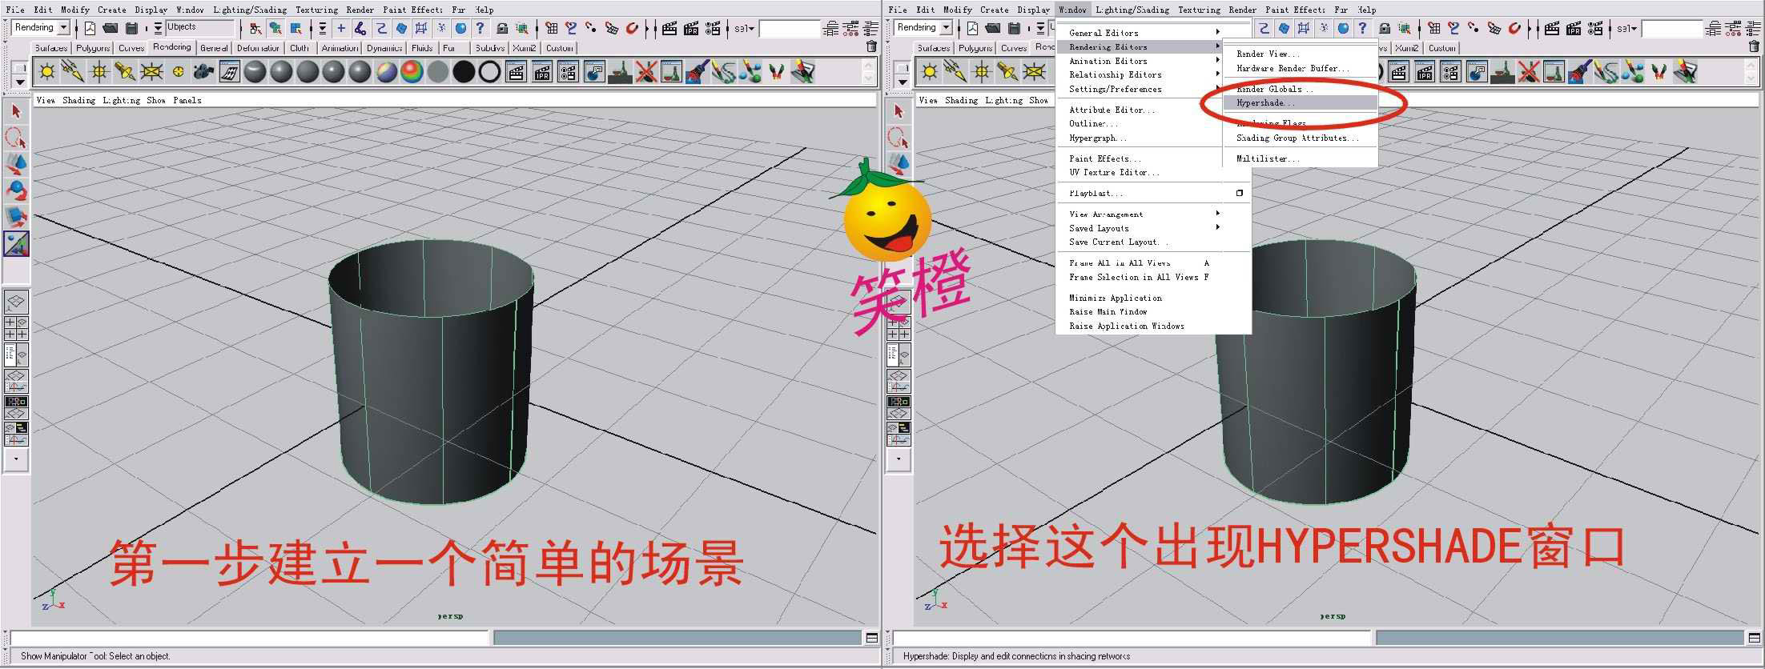Viewport: 1765px width, 669px height.
Task: Toggle lock selection padlock, left status line
Action: 502,29
